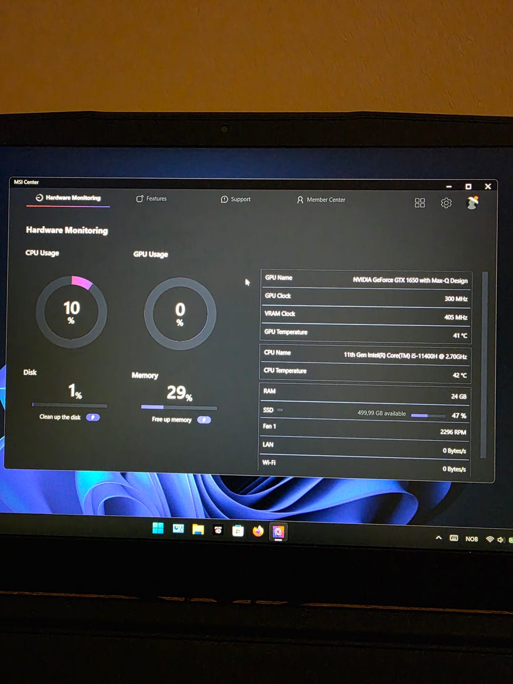Click the MSI Center taskbar icon

click(x=278, y=532)
